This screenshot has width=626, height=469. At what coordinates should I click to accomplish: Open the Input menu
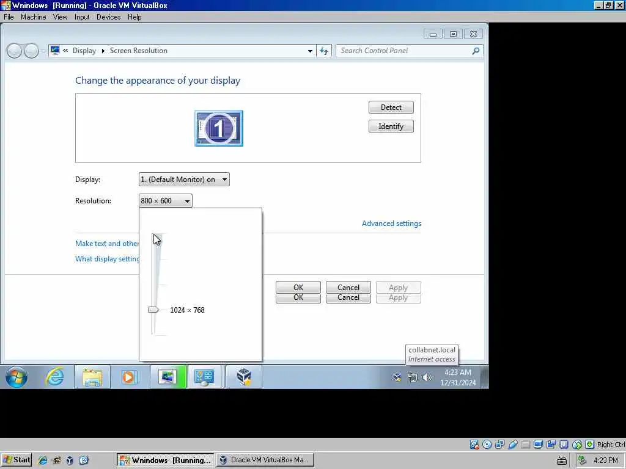(82, 16)
